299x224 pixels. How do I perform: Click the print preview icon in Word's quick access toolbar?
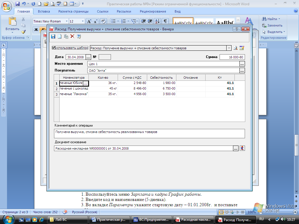point(53,3)
